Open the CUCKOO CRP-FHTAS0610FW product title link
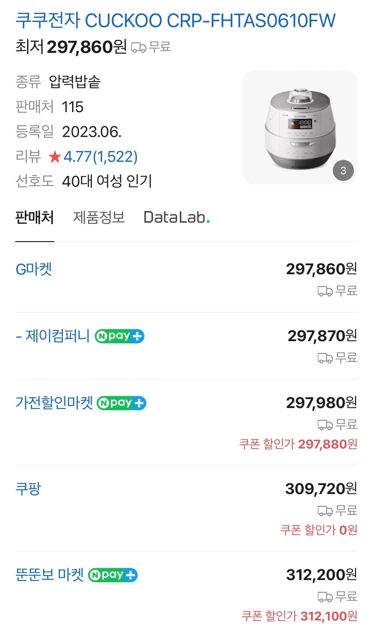This screenshot has height=624, width=373. point(175,21)
